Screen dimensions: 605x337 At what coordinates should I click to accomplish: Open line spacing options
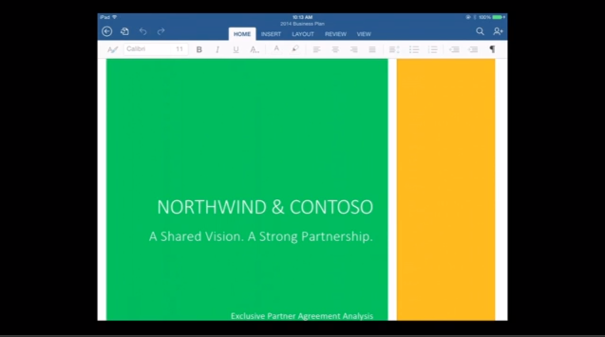tap(394, 49)
